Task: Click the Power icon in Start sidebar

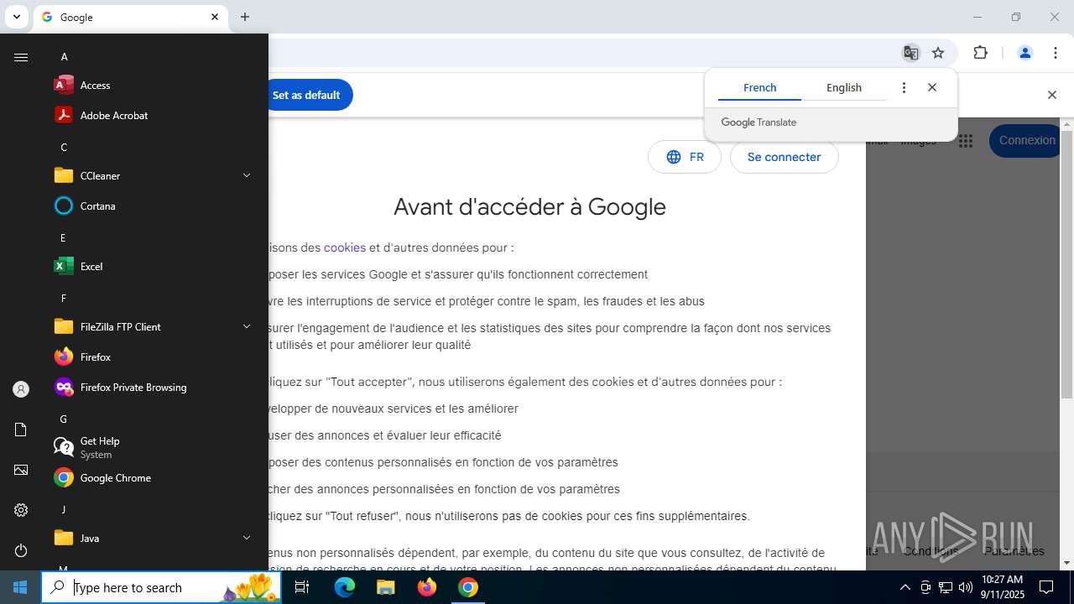Action: tap(21, 550)
